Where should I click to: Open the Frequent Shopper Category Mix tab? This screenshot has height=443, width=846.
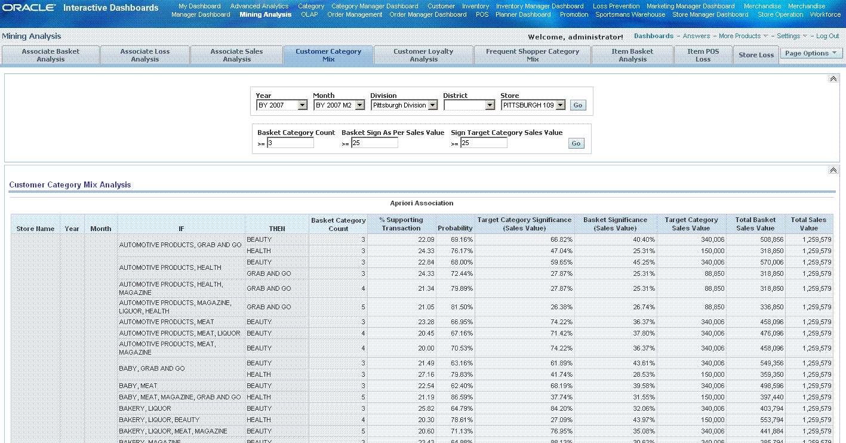pyautogui.click(x=533, y=55)
